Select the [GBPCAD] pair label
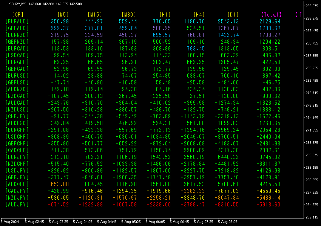Screen dimensions: 321x226 coord(17,69)
